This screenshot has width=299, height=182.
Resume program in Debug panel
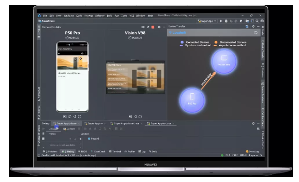pyautogui.click(x=43, y=129)
